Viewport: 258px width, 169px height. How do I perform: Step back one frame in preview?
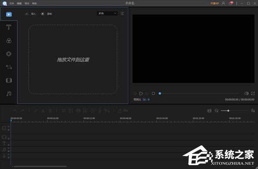click(x=135, y=93)
